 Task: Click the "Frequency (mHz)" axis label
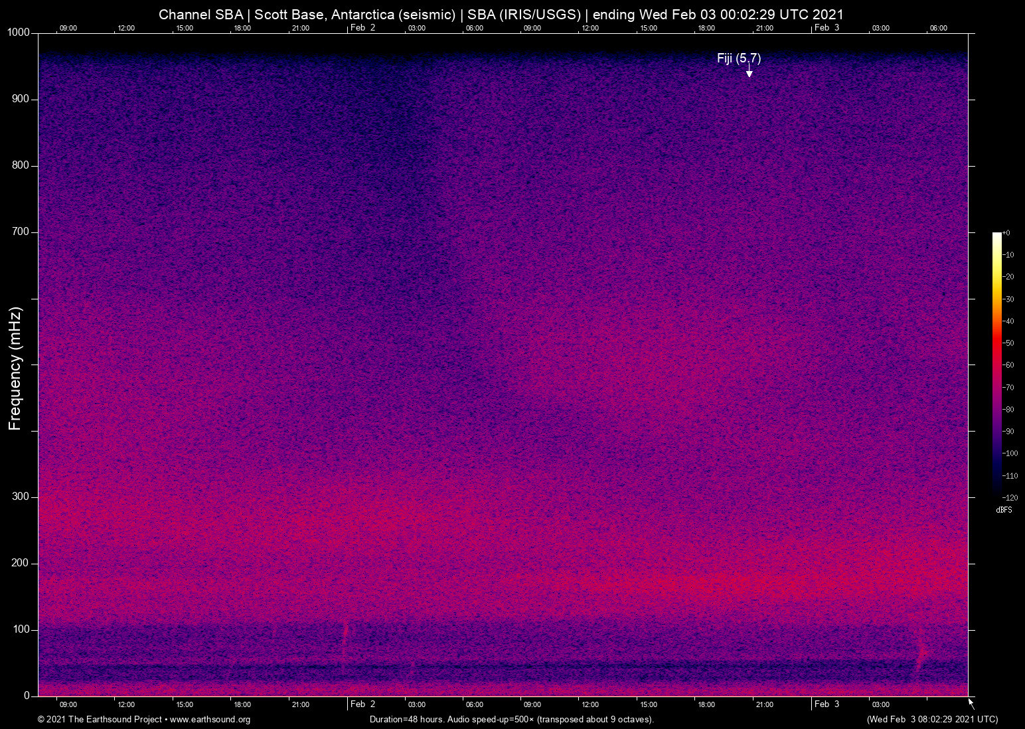(x=15, y=368)
